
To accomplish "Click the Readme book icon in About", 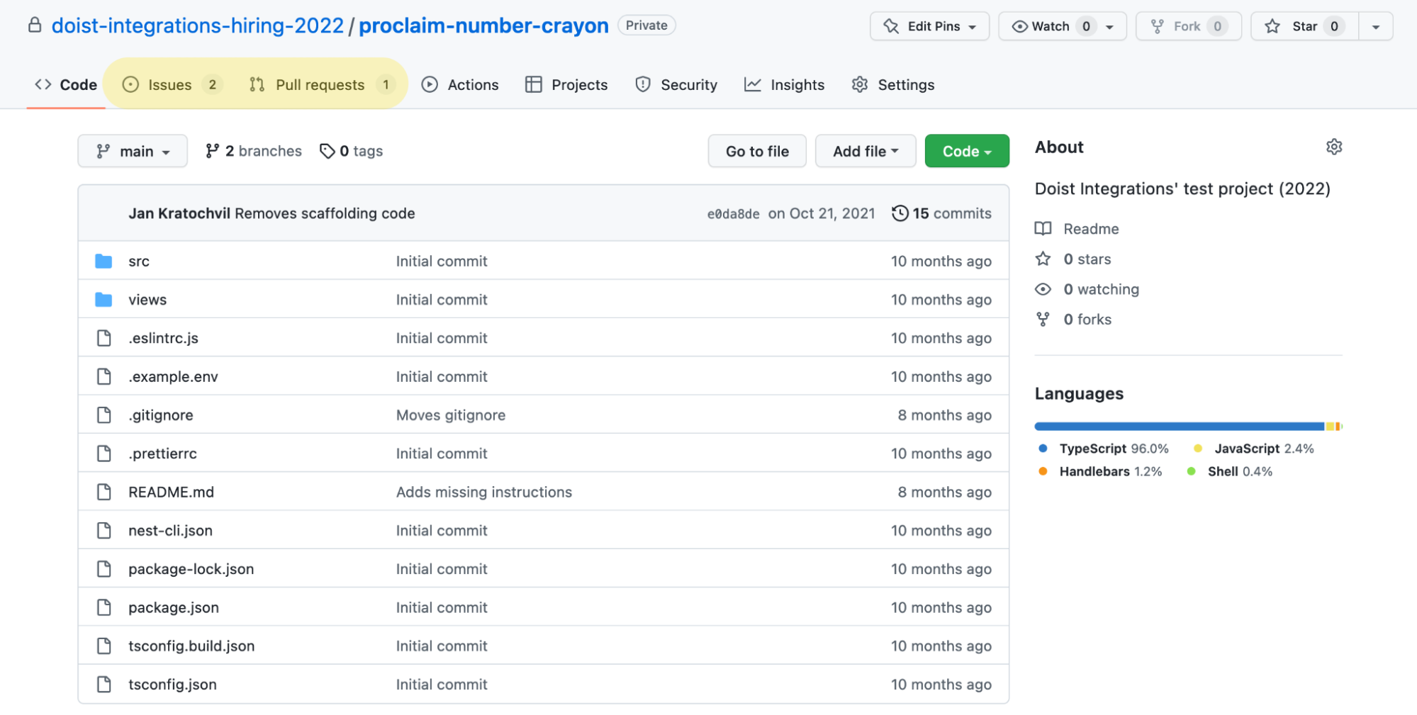I will pos(1043,228).
